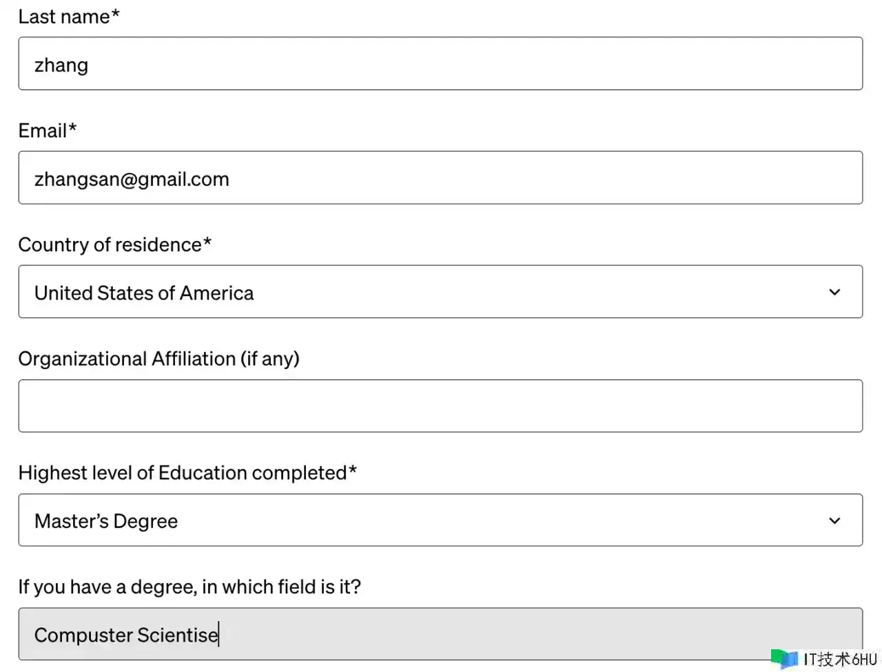Focus the empty Organizational Affiliation field
The width and height of the screenshot is (882, 672).
[440, 406]
